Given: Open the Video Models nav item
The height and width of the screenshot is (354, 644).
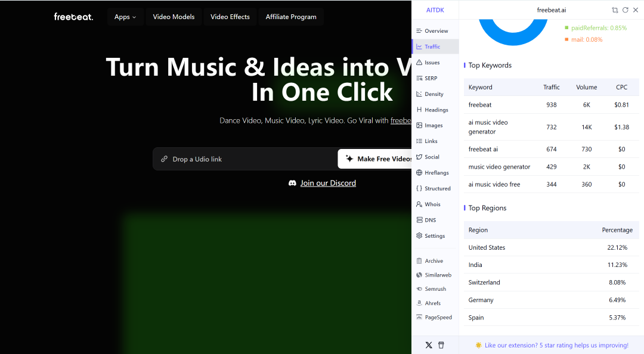Looking at the screenshot, I should point(174,17).
